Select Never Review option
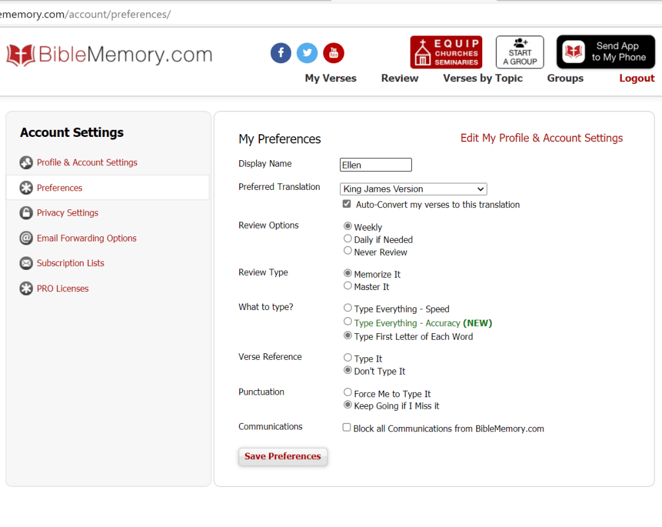662x527 pixels. [347, 251]
